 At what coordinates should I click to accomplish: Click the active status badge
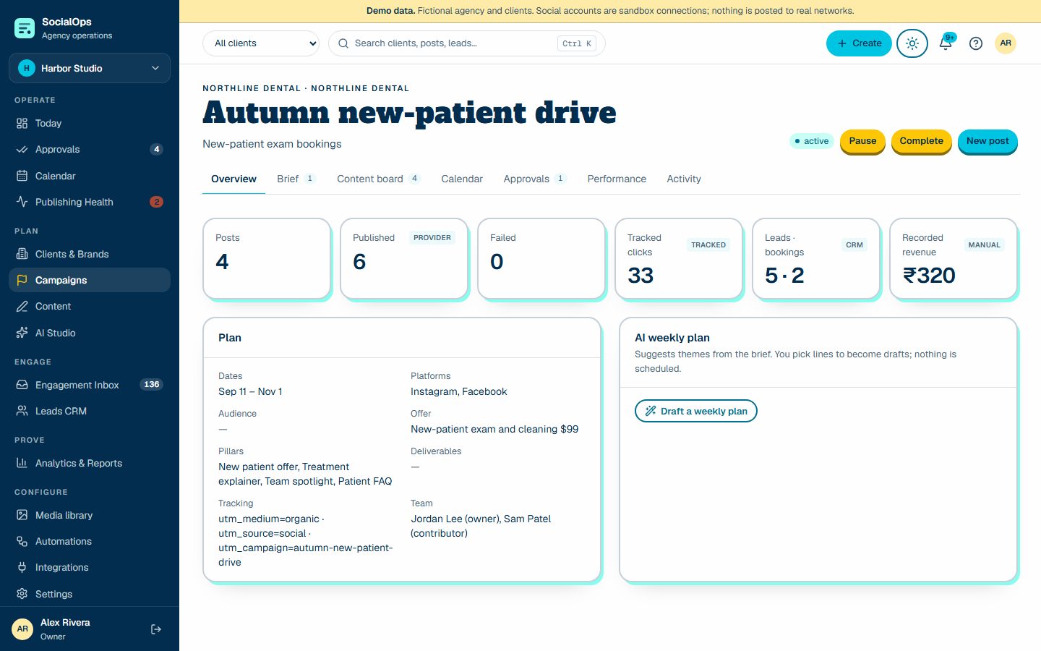(x=812, y=141)
